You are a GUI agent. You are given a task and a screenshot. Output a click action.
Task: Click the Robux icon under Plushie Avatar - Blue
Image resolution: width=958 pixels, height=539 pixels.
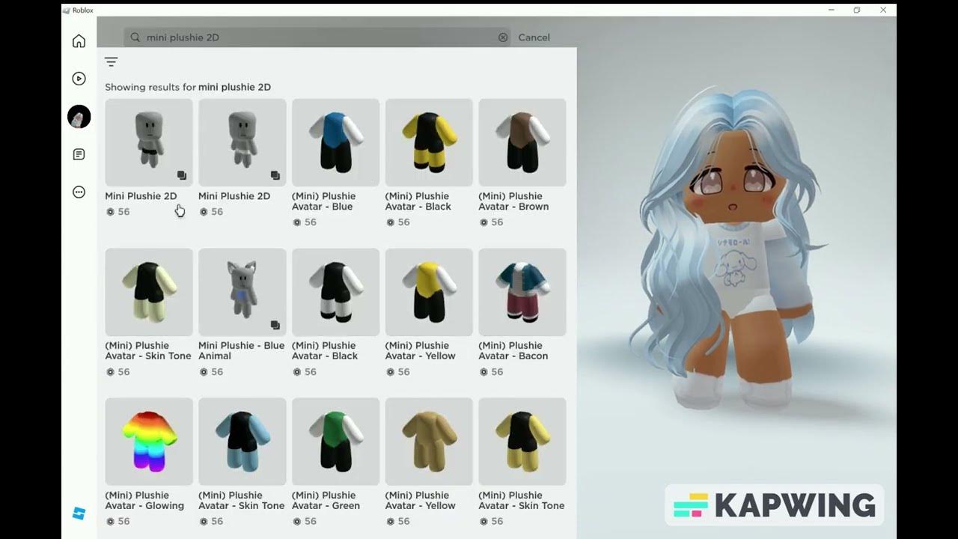296,222
